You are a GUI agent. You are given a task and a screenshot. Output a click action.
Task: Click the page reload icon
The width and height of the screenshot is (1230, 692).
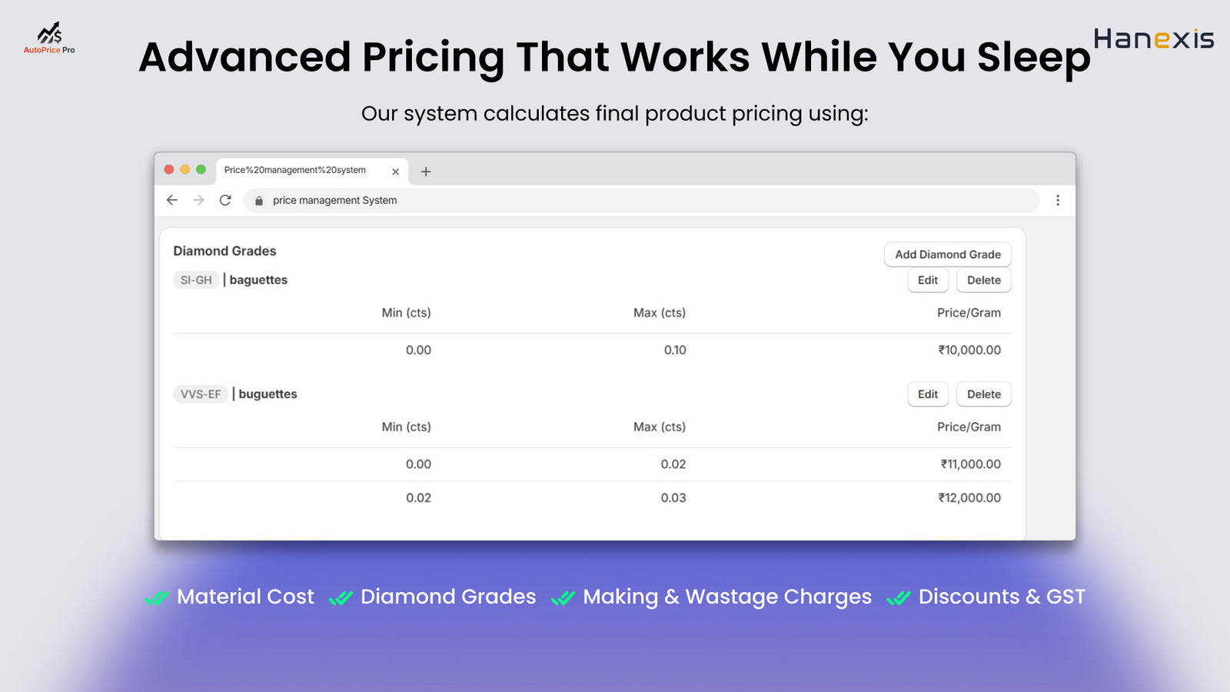pos(224,200)
